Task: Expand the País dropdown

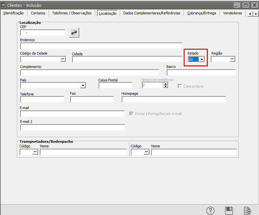Action: tap(83, 85)
